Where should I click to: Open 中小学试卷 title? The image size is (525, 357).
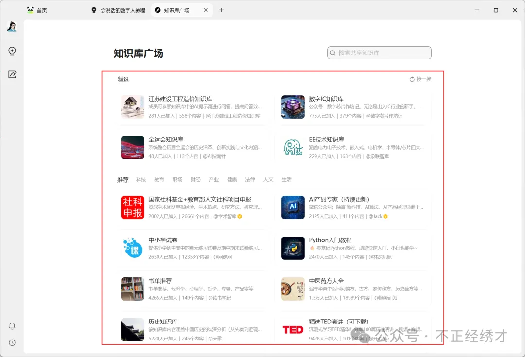(x=163, y=240)
